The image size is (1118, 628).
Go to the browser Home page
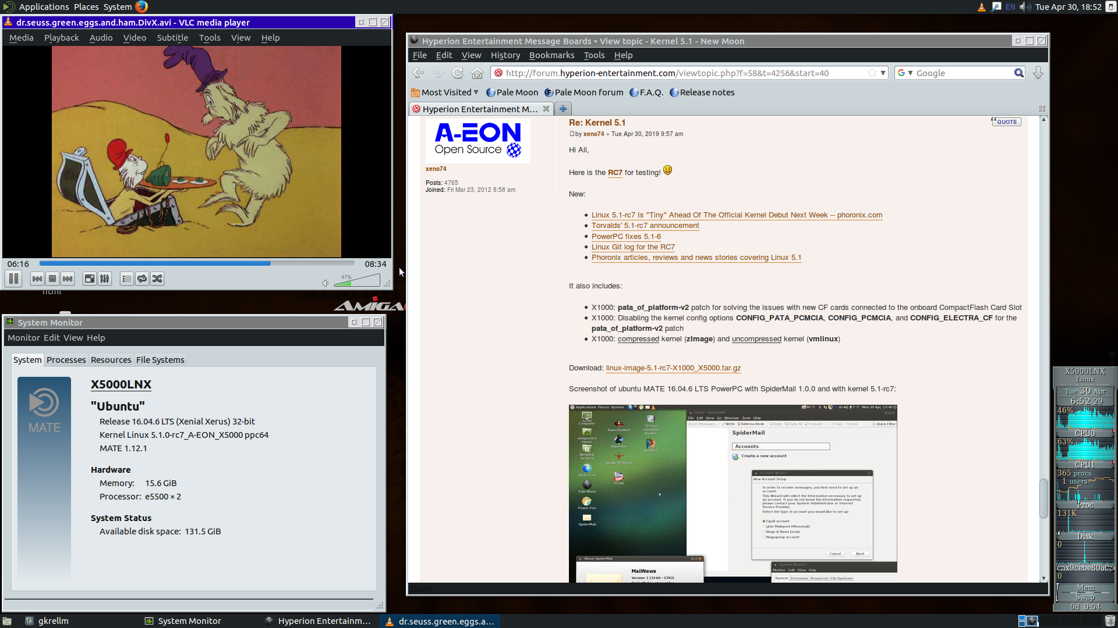tap(477, 73)
